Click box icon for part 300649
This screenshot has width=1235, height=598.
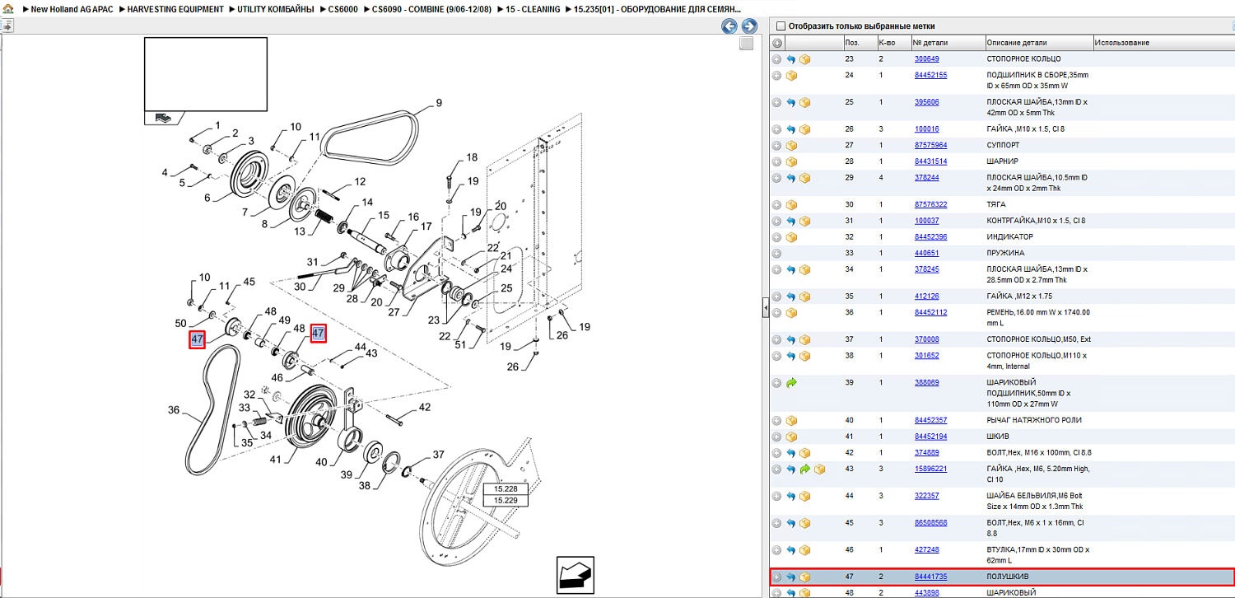tap(805, 59)
